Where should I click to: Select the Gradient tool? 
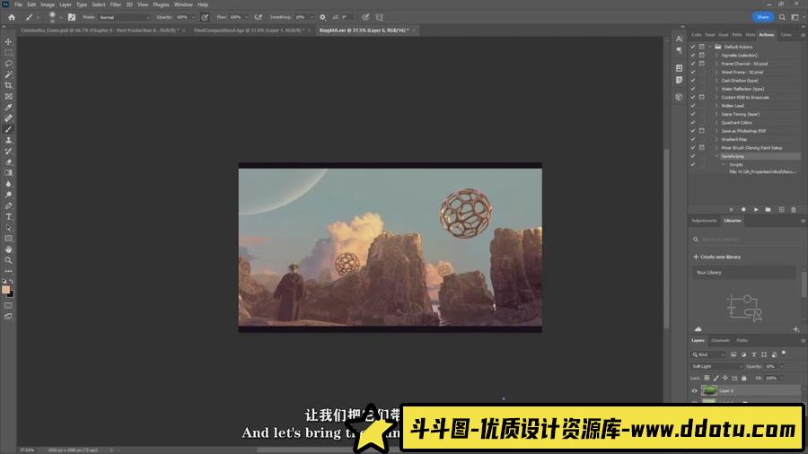tap(8, 173)
